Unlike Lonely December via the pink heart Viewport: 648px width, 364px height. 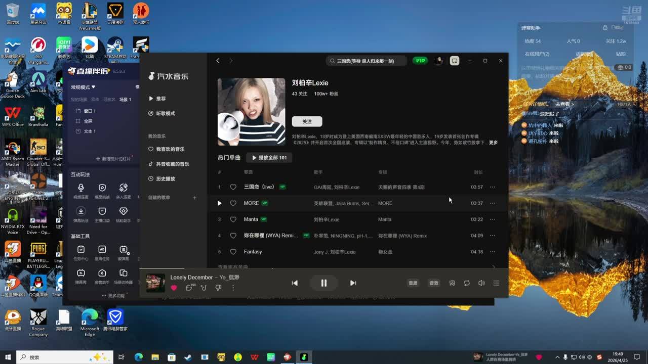174,288
